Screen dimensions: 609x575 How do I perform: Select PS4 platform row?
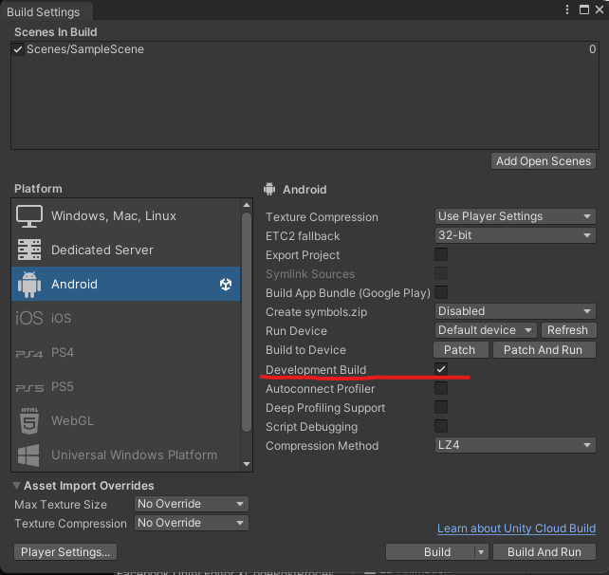(126, 352)
